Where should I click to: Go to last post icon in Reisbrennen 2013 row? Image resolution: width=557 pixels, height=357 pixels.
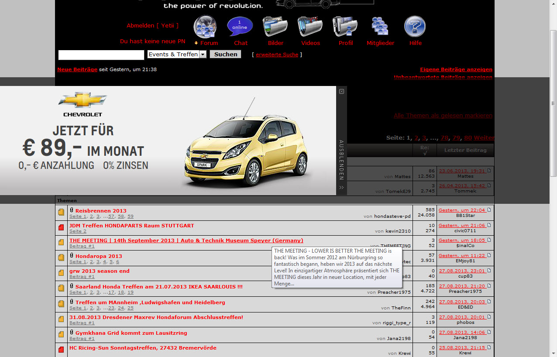point(489,210)
